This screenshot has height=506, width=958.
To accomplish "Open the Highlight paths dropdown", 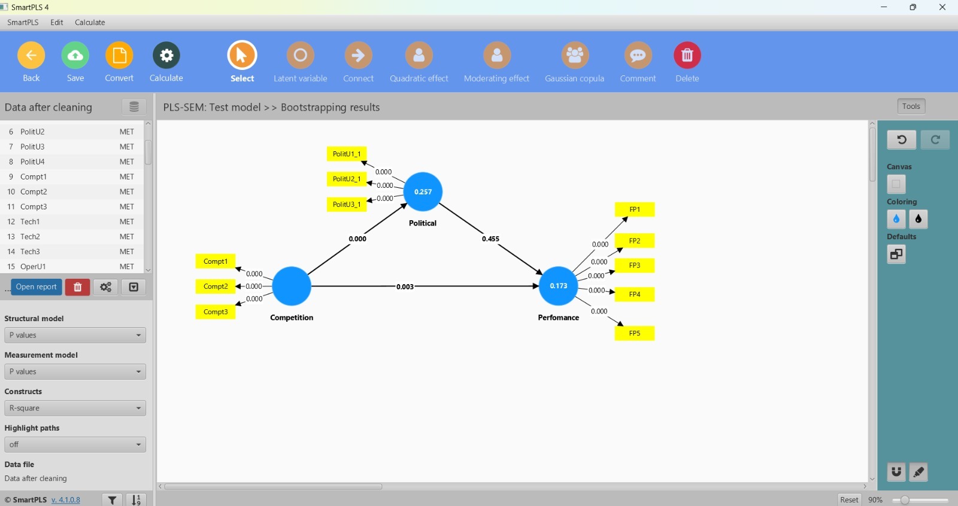I will tap(75, 445).
